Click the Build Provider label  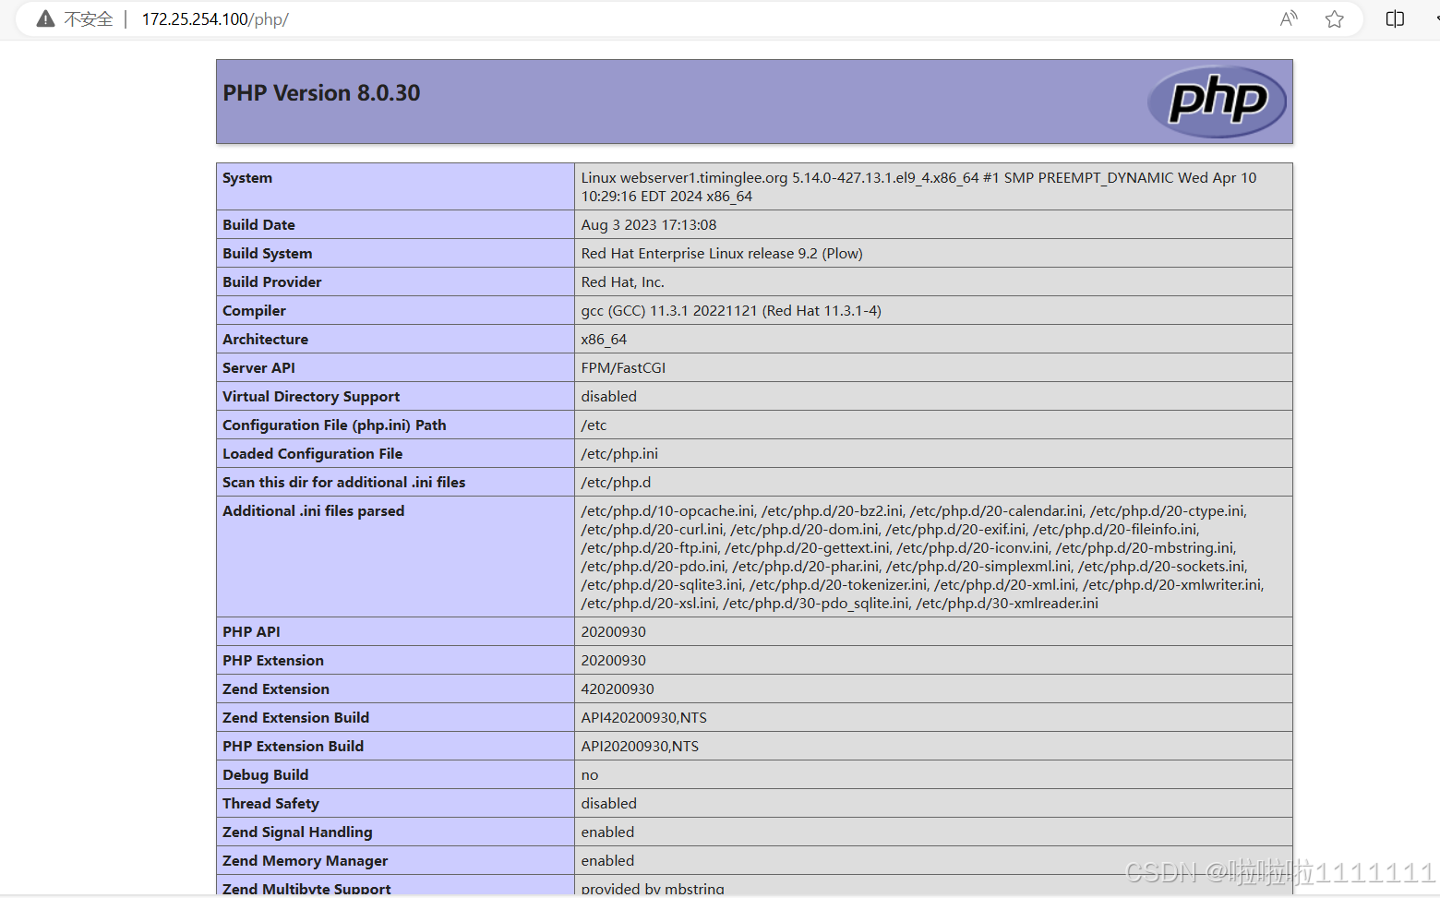(271, 282)
